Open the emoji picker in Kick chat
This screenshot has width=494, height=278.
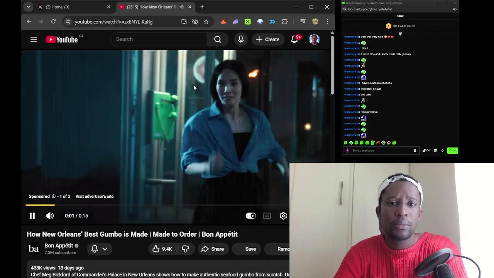click(415, 151)
